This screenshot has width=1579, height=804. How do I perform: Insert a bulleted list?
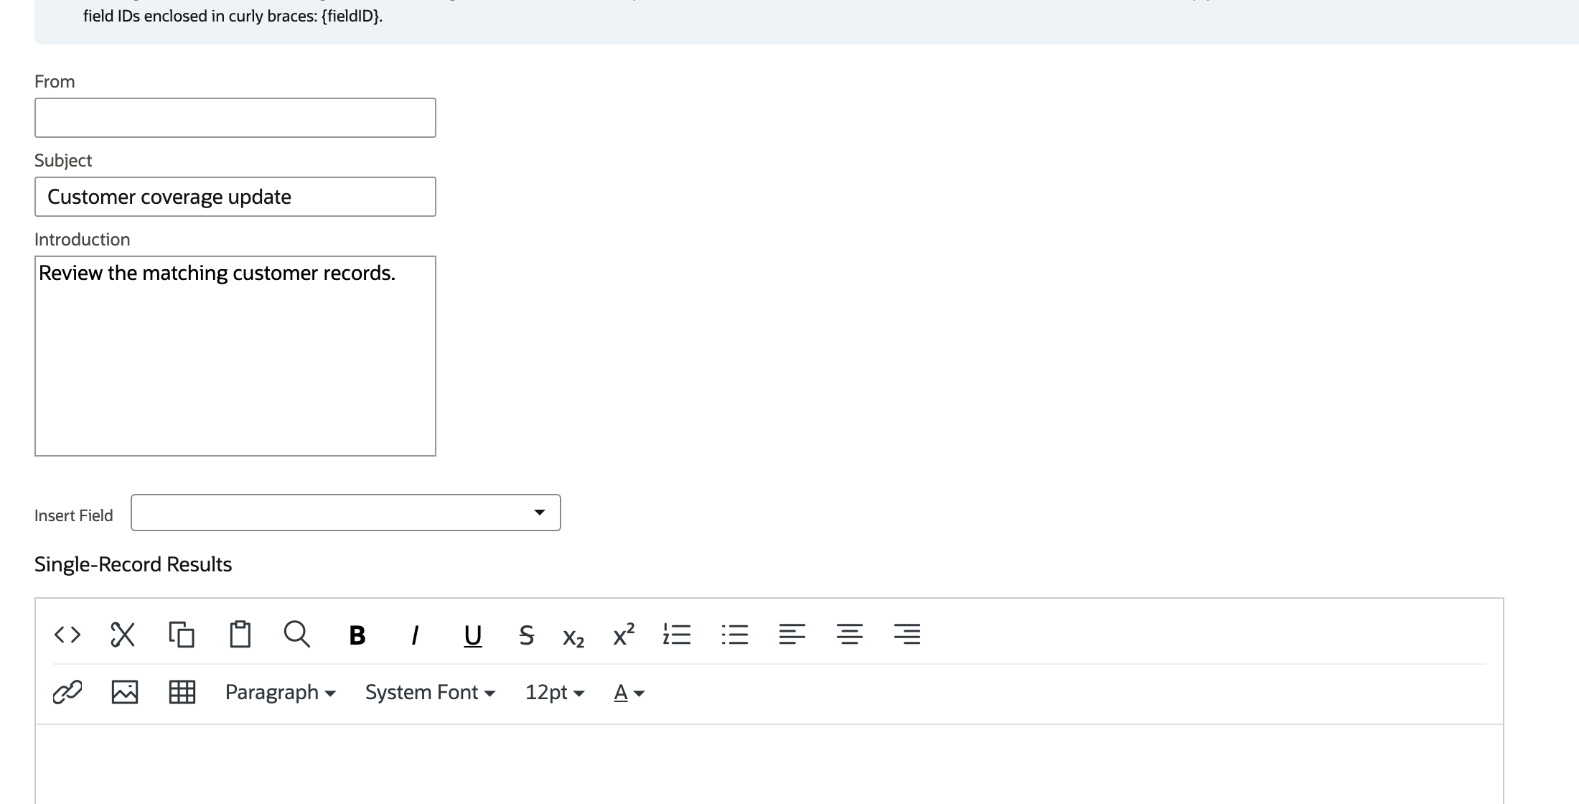tap(734, 635)
